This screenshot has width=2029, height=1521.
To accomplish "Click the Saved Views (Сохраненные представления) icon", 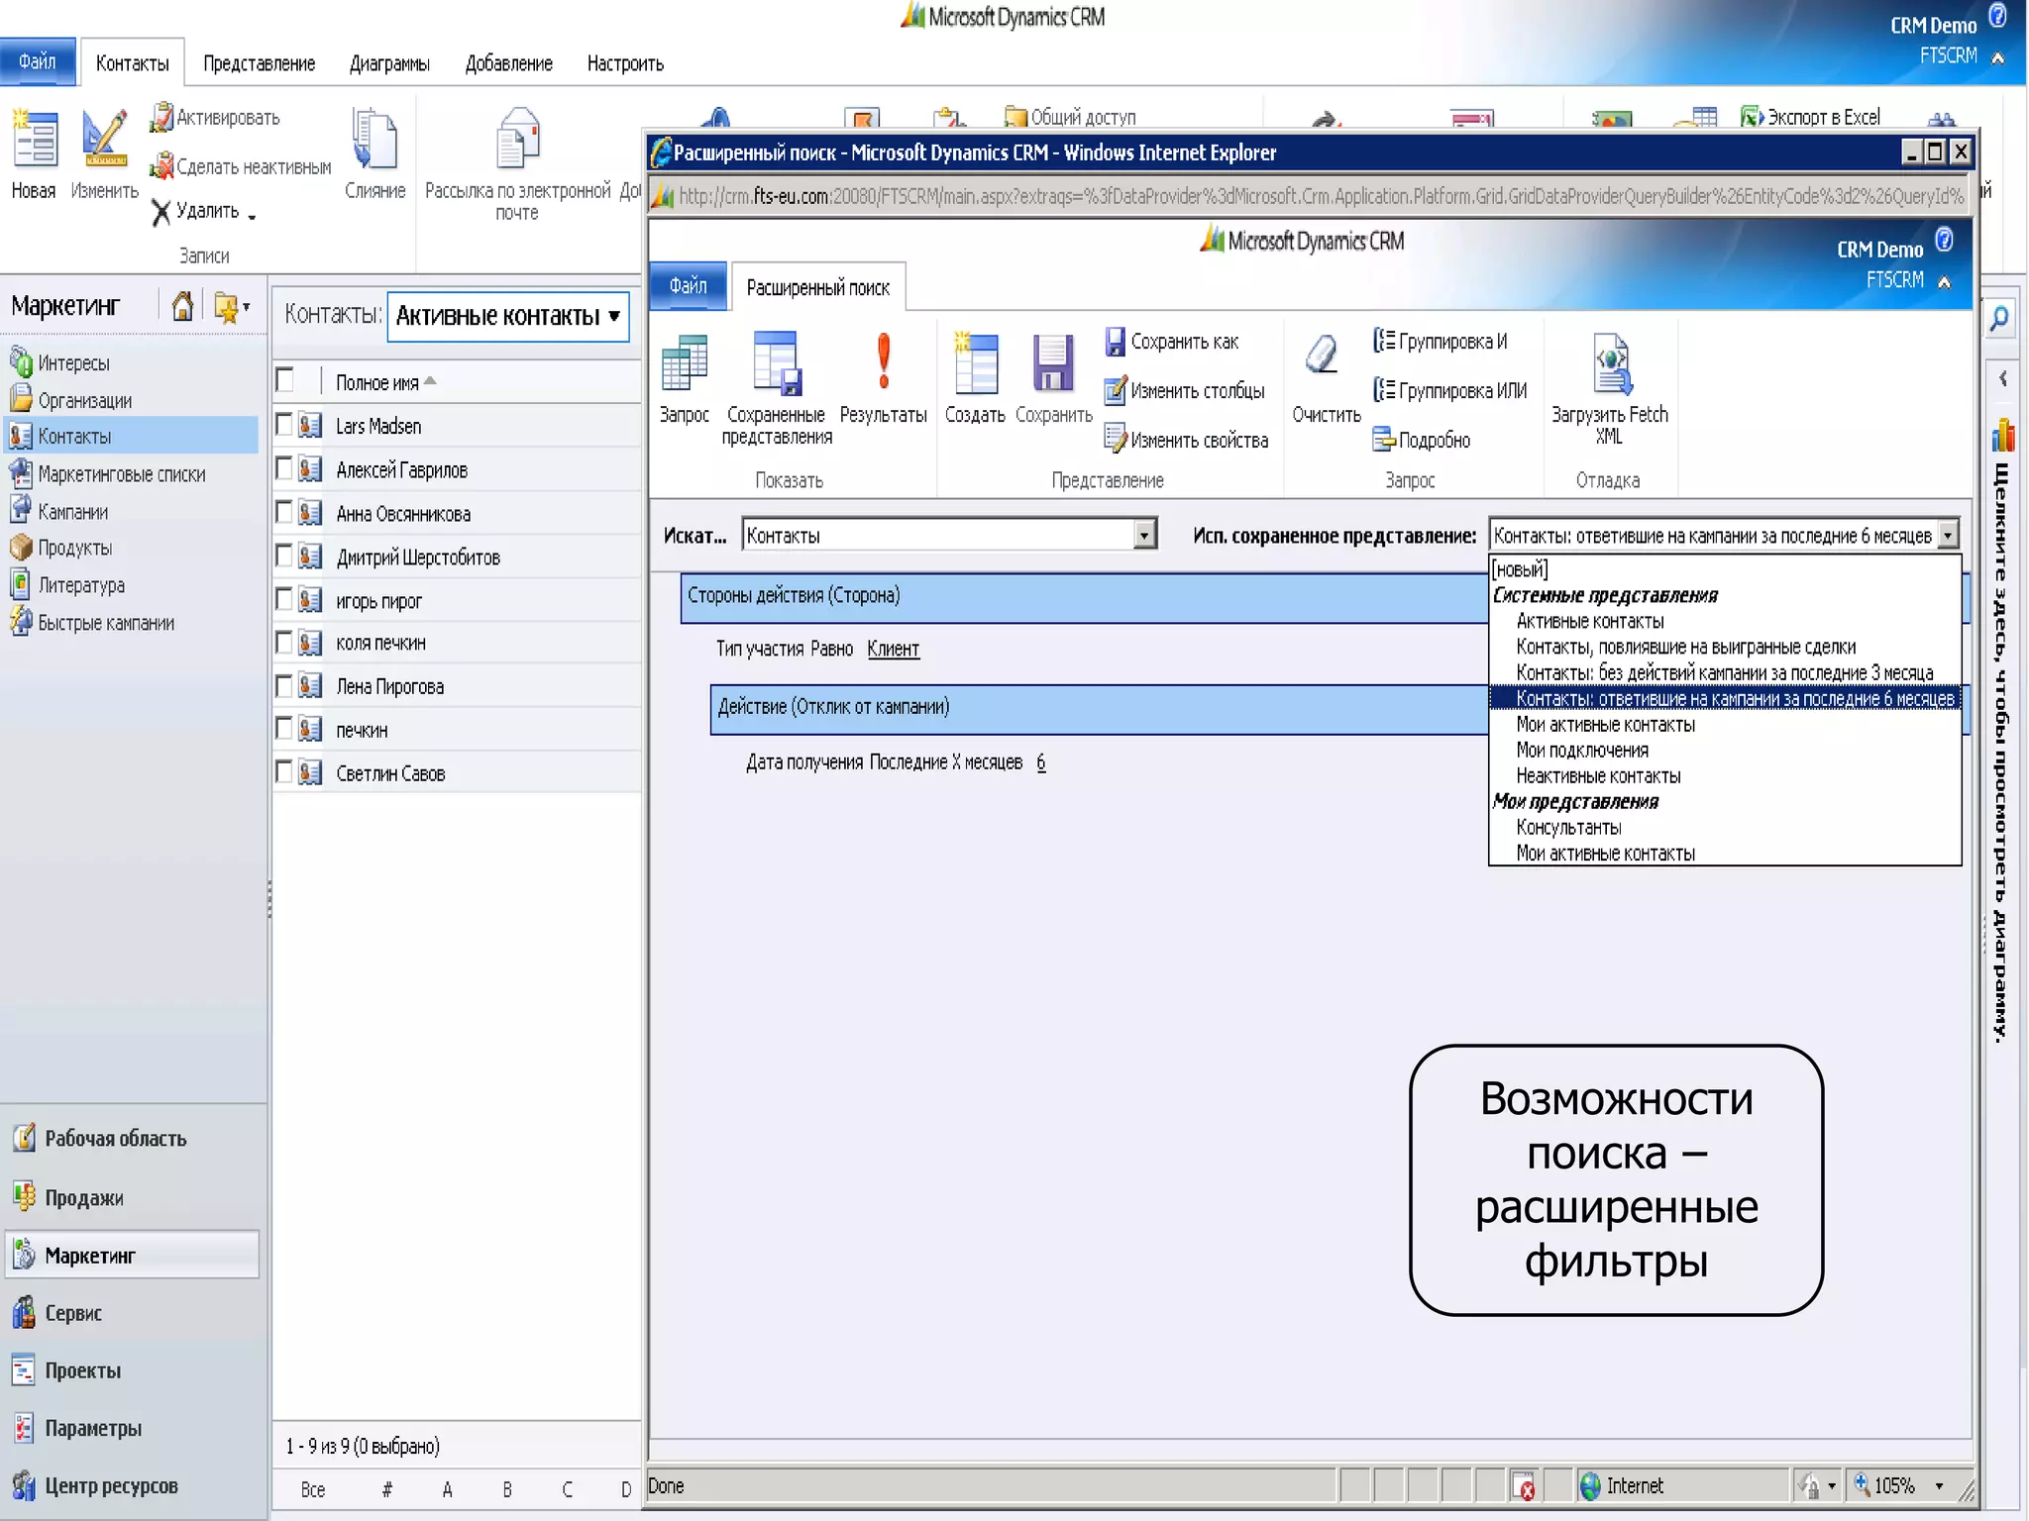I will click(776, 363).
